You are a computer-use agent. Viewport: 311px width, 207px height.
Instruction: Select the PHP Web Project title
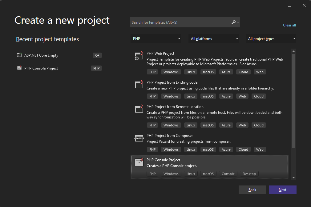click(x=160, y=54)
